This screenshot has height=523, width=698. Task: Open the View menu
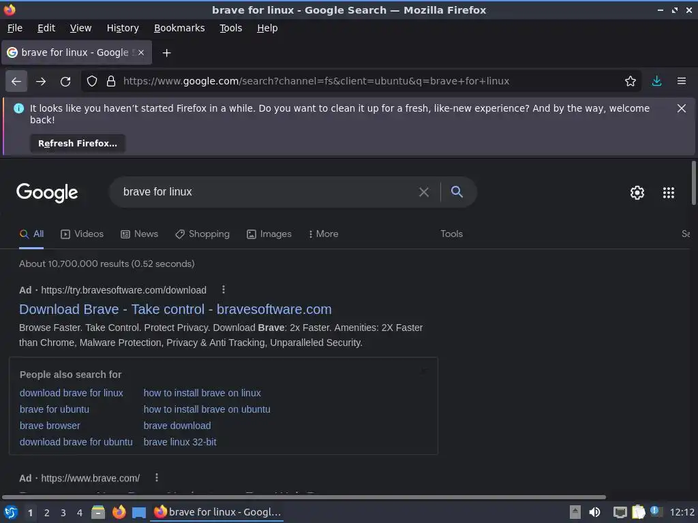80,28
